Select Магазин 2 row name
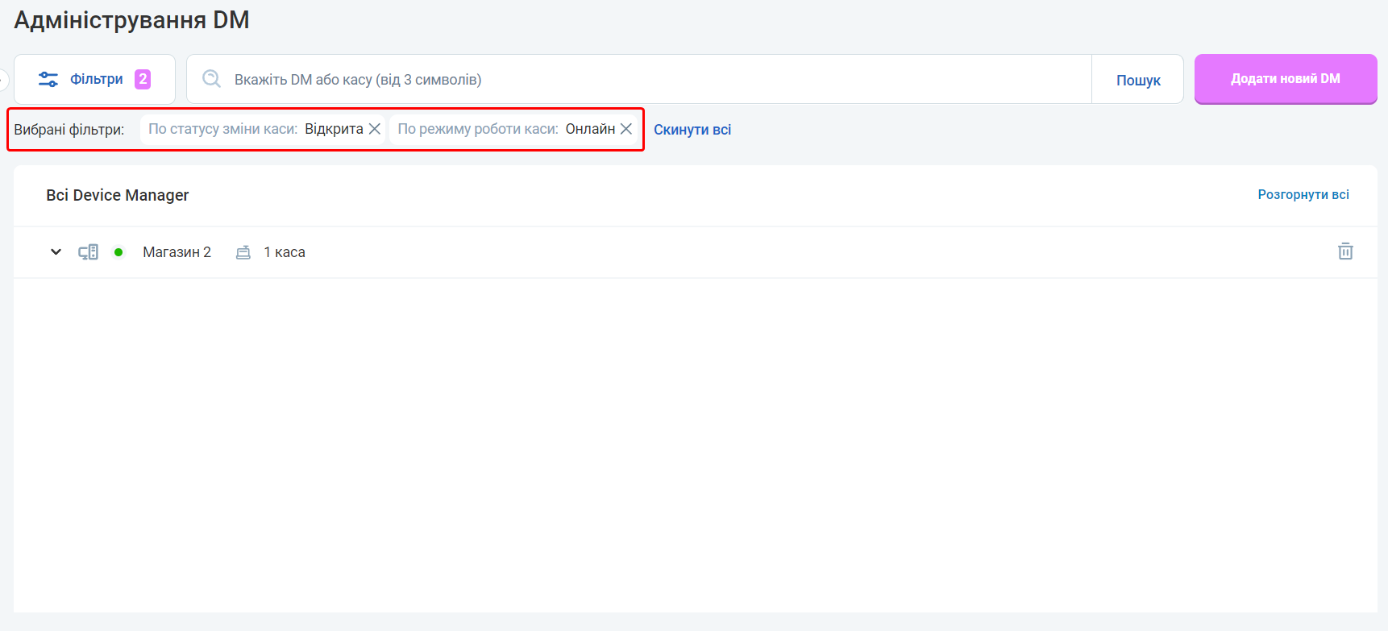Screen dimensions: 1388x631 point(177,252)
